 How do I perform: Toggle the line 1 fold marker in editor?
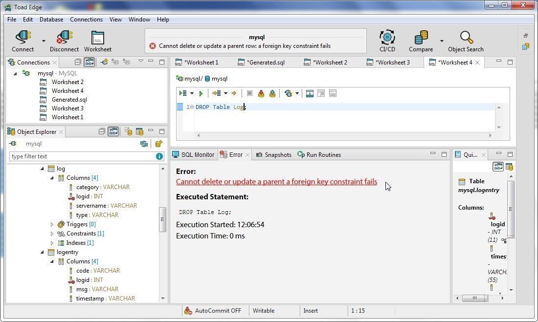click(x=192, y=107)
